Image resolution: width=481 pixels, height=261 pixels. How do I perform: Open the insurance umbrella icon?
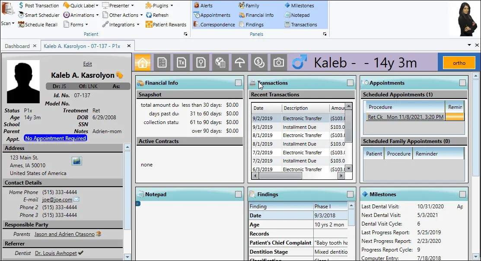click(239, 62)
